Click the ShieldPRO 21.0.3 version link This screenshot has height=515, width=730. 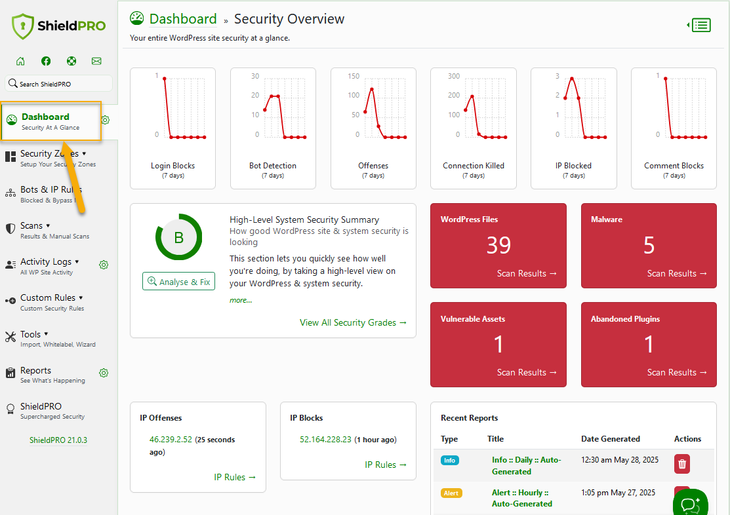(x=58, y=440)
